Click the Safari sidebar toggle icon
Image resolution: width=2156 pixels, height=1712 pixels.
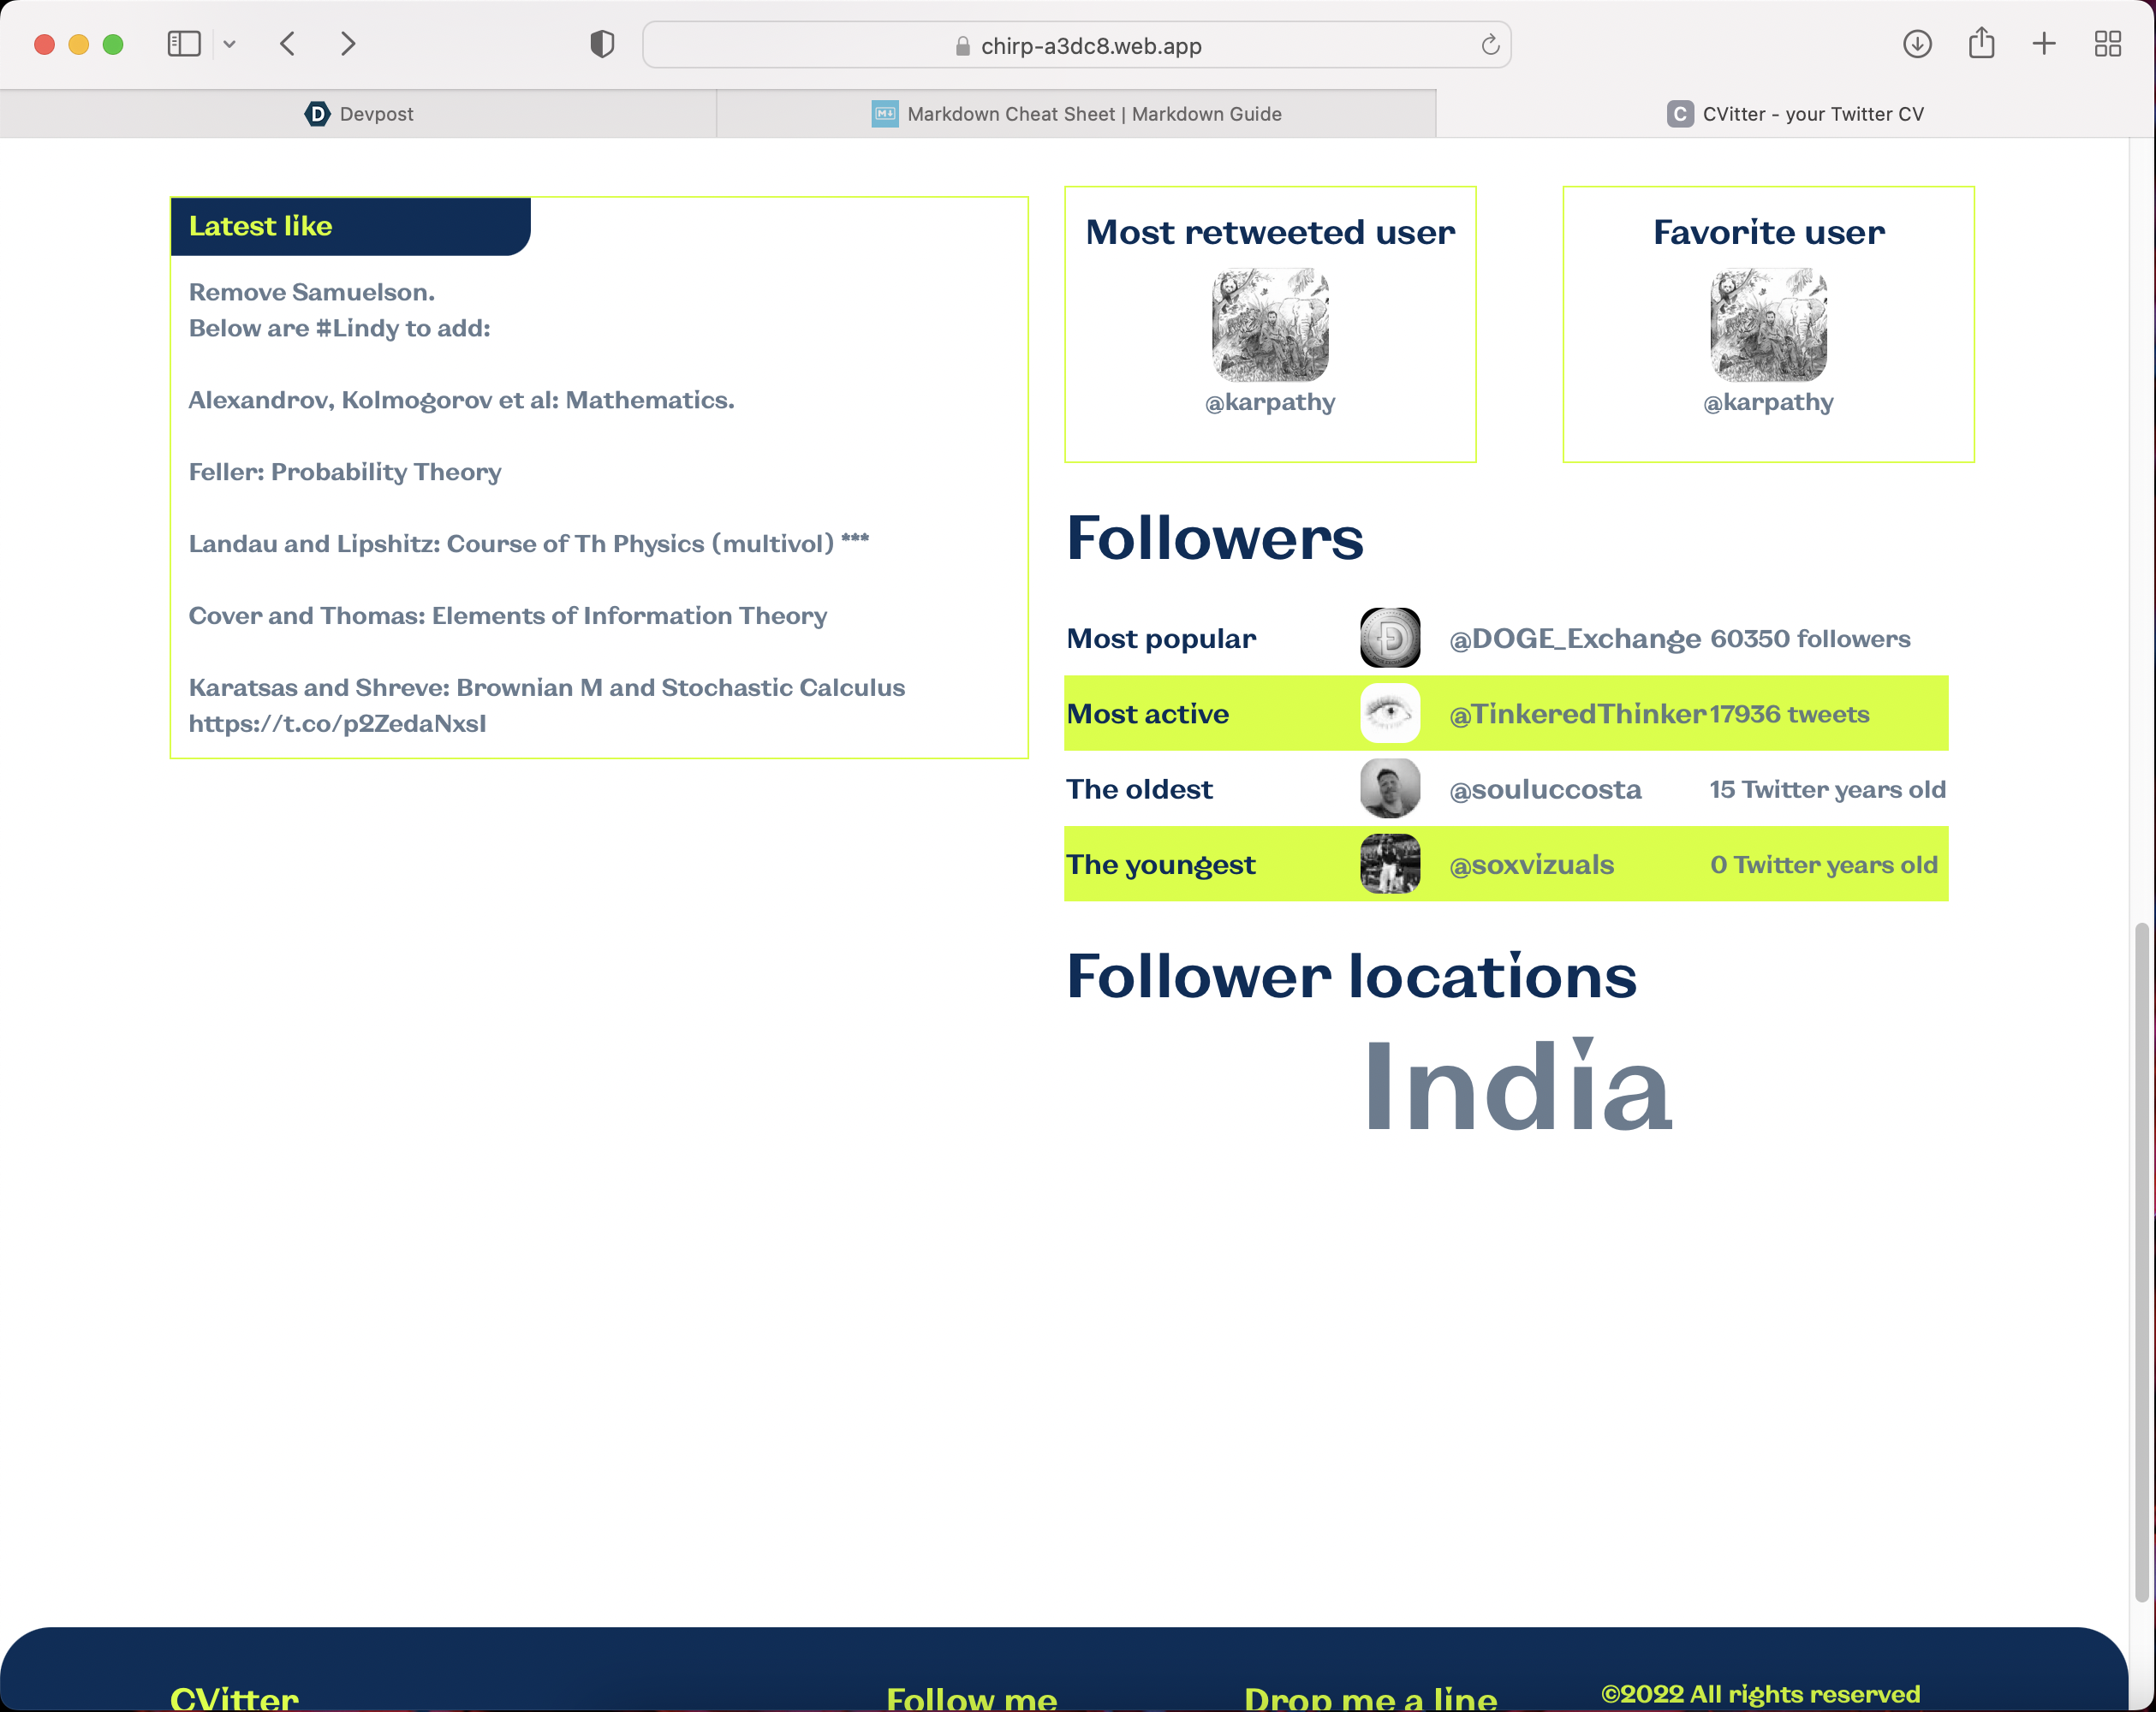(184, 44)
